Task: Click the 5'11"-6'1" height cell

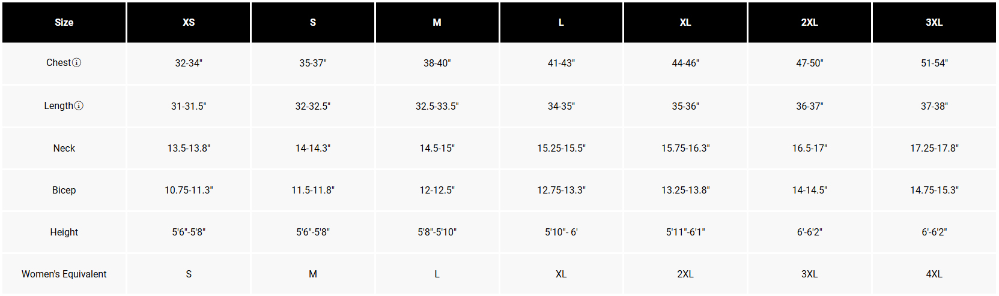Action: [x=685, y=232]
